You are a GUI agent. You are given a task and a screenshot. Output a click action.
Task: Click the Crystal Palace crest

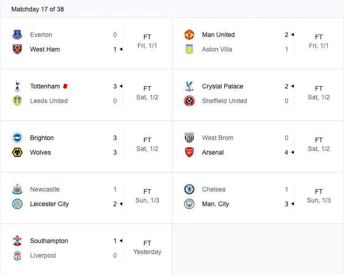point(189,86)
